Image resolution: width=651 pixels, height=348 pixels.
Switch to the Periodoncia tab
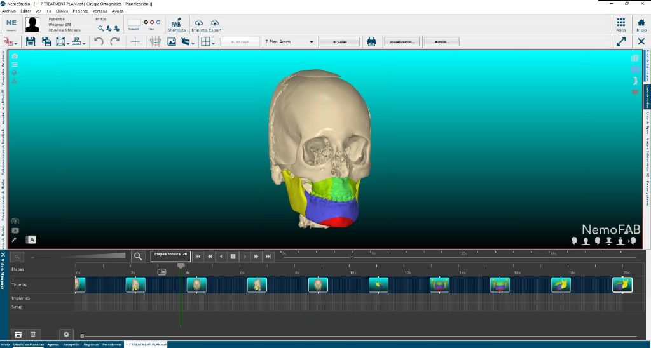click(112, 345)
